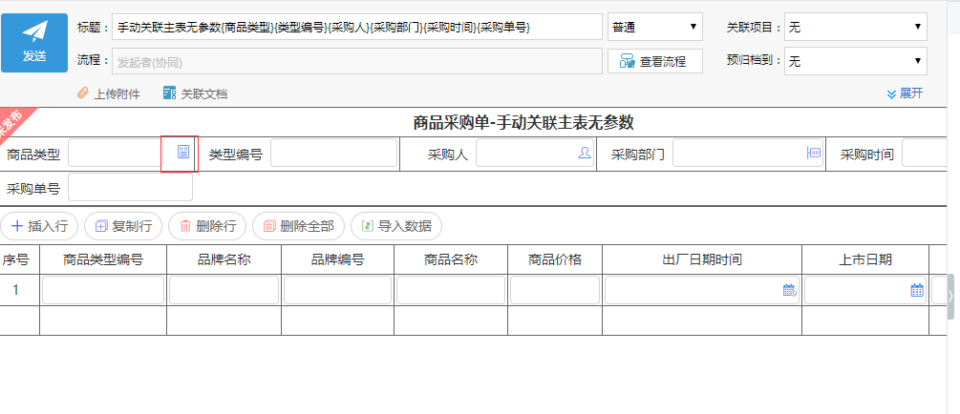960x414 pixels.
Task: Click the 插入行 button
Action: coord(39,226)
